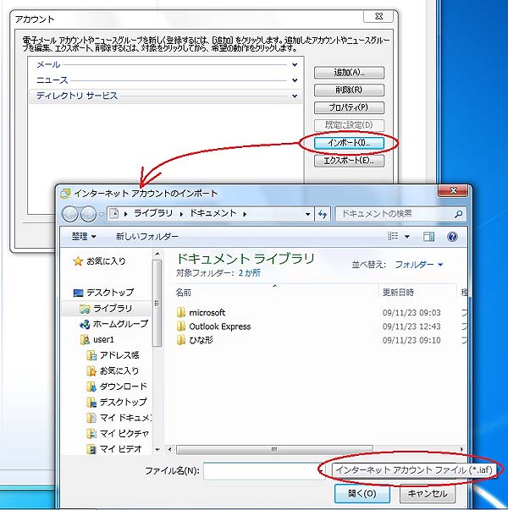Toggle the preview pane icon
The image size is (508, 510).
pyautogui.click(x=429, y=237)
